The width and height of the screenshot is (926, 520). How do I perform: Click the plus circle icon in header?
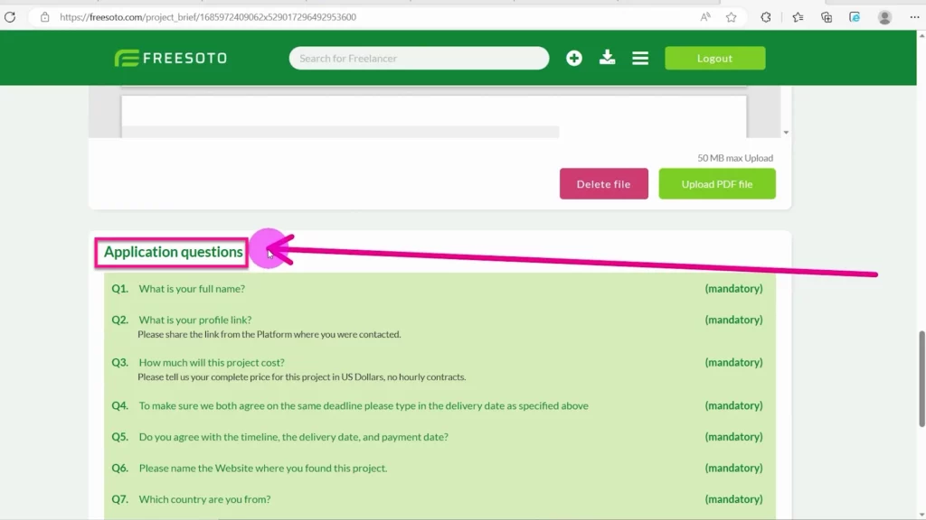click(x=574, y=58)
